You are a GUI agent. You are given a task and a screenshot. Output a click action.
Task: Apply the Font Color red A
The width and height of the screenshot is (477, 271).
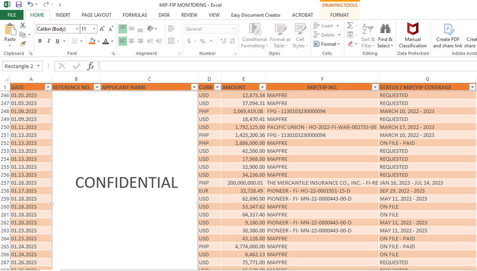click(x=106, y=41)
